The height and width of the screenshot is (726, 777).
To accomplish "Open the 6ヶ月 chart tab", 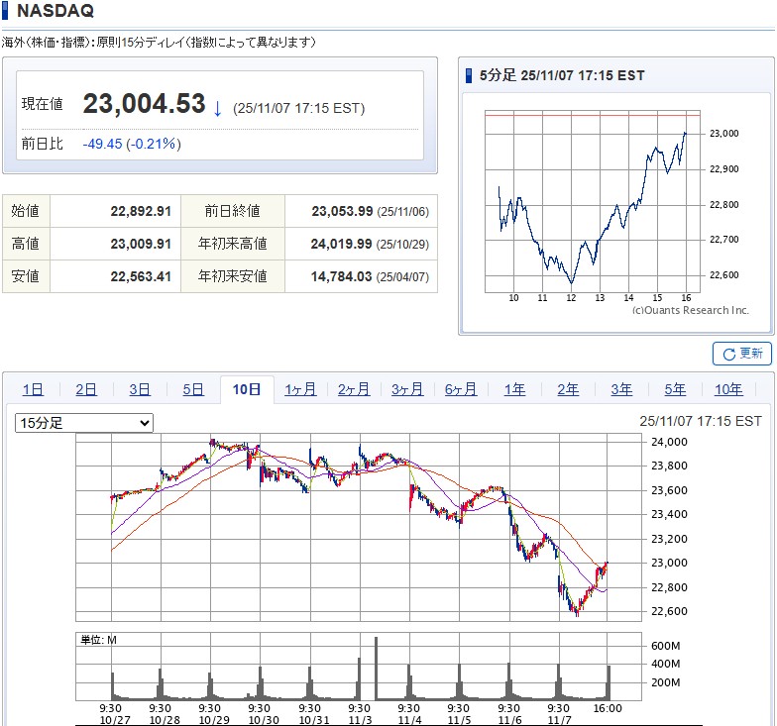I will click(461, 389).
